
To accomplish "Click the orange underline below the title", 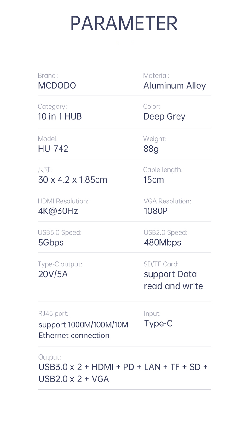I will coord(124,43).
